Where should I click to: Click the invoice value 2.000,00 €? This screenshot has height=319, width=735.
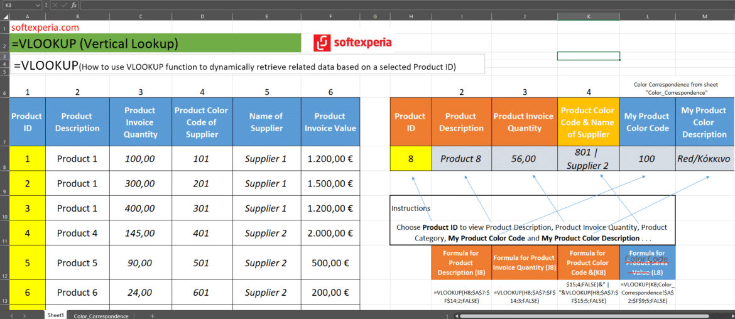330,233
